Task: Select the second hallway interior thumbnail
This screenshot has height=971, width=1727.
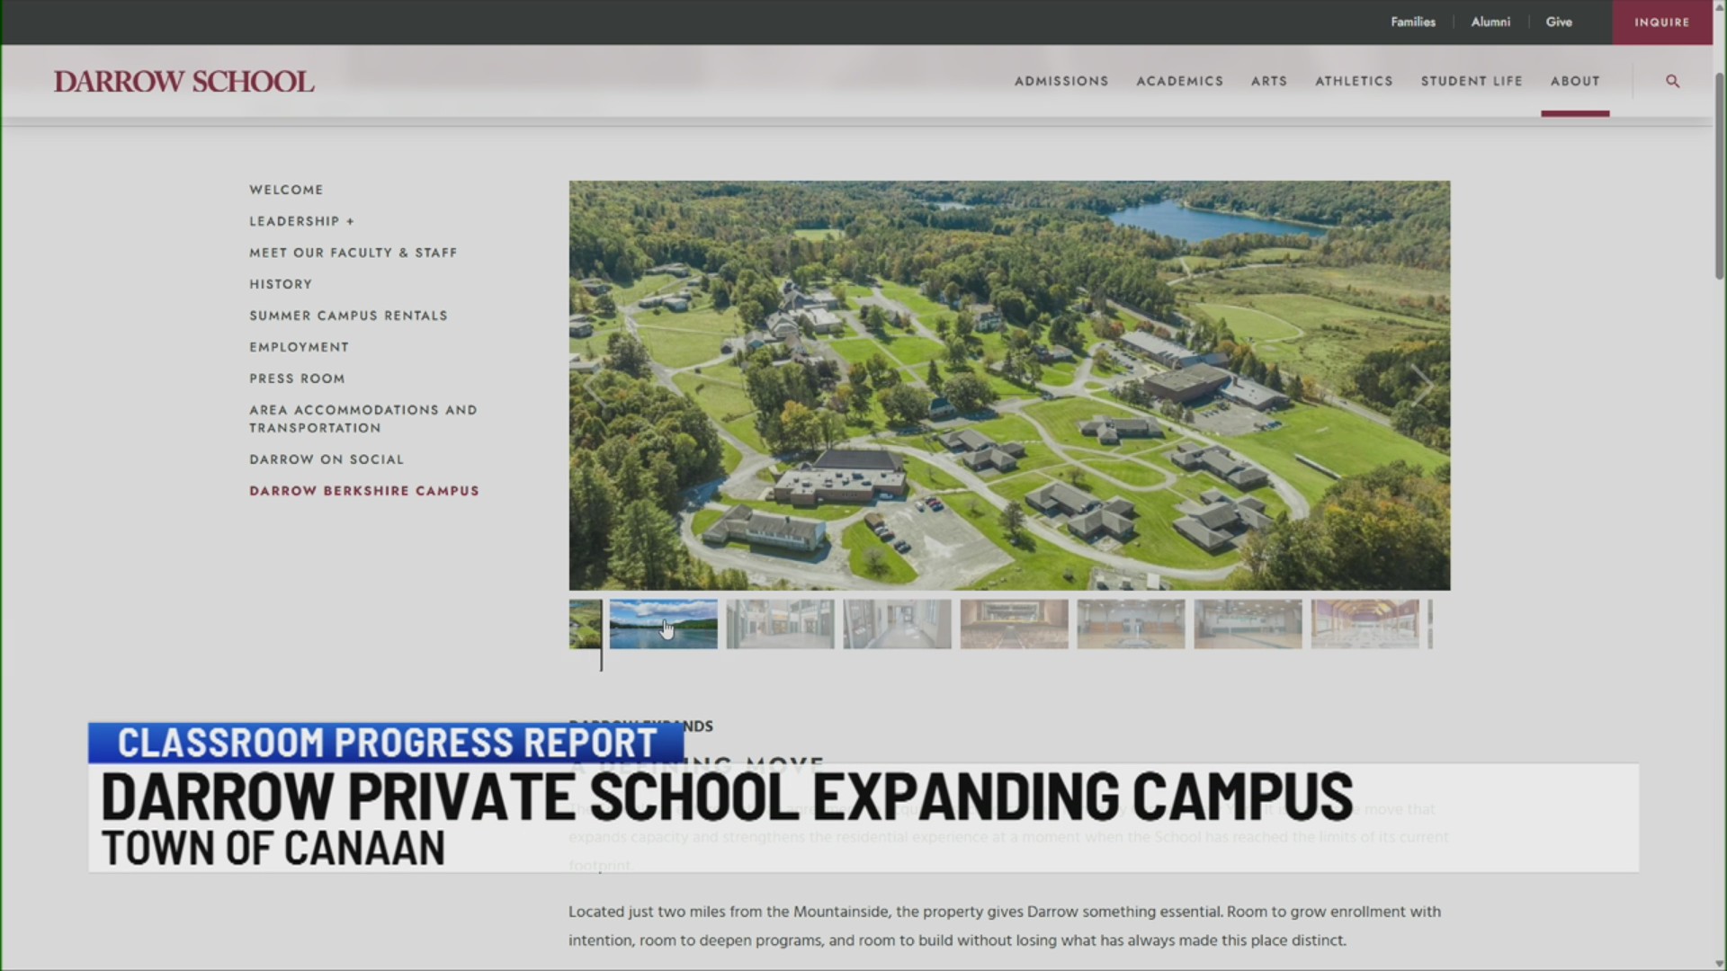Action: pyautogui.click(x=898, y=624)
